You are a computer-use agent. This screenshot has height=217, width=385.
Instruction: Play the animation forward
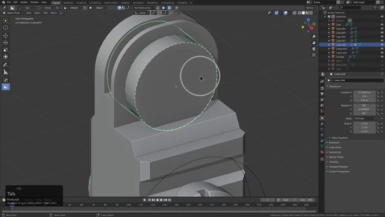(161, 200)
